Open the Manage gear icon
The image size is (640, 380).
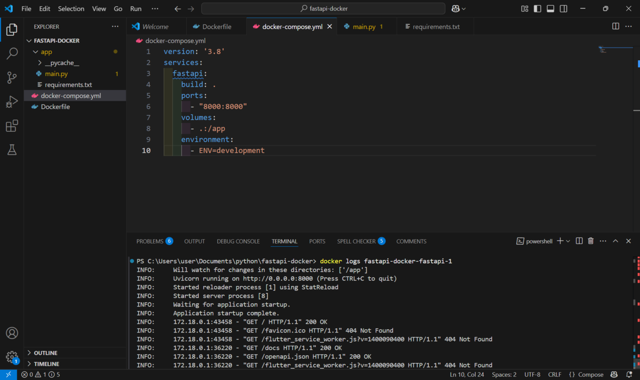[12, 357]
